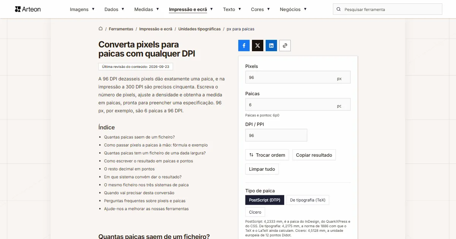
Task: Go to Ajude-nos a melhorar as nossas ferramentas
Action: 146,209
